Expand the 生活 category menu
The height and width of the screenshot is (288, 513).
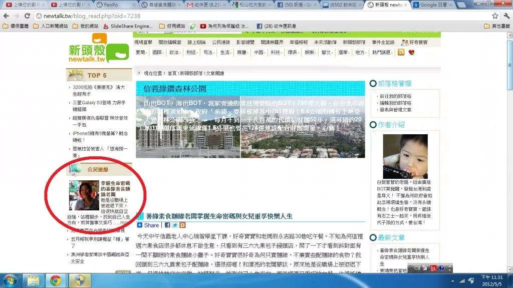click(x=226, y=53)
